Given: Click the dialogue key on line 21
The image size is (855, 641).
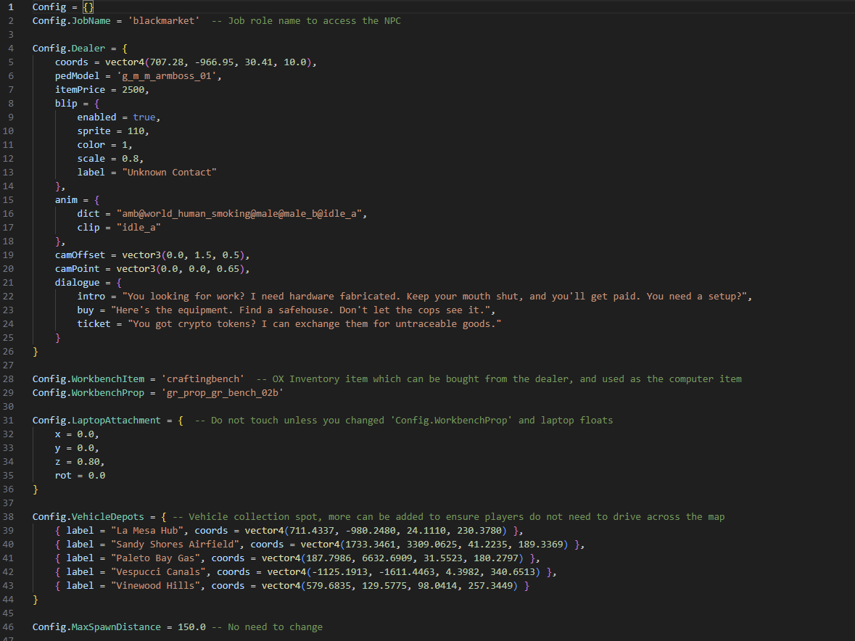Looking at the screenshot, I should [77, 282].
